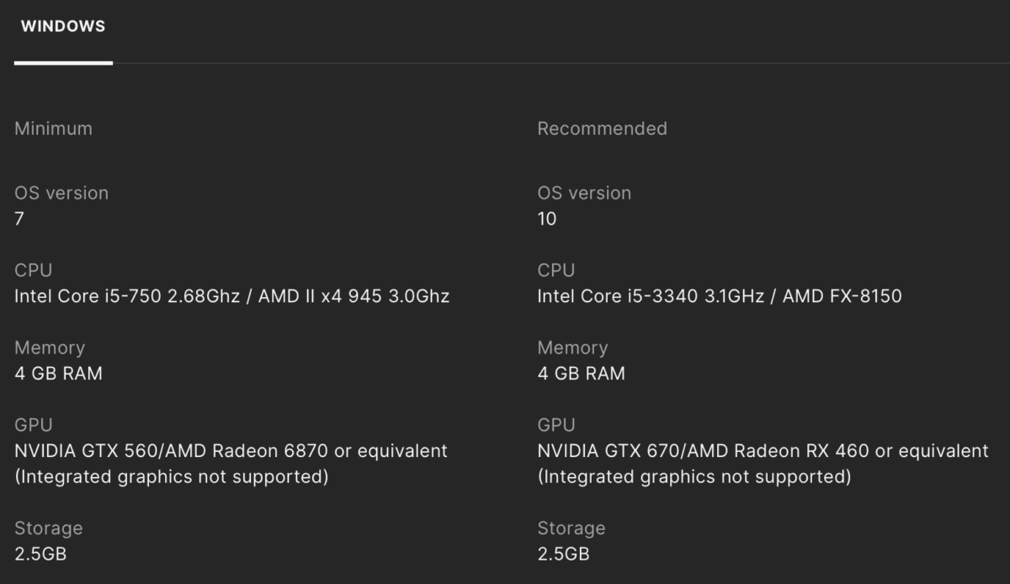This screenshot has width=1010, height=584.
Task: Click the GPU label under Minimum
Action: coord(33,425)
